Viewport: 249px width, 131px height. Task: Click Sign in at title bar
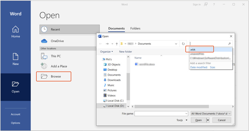[x=197, y=4]
